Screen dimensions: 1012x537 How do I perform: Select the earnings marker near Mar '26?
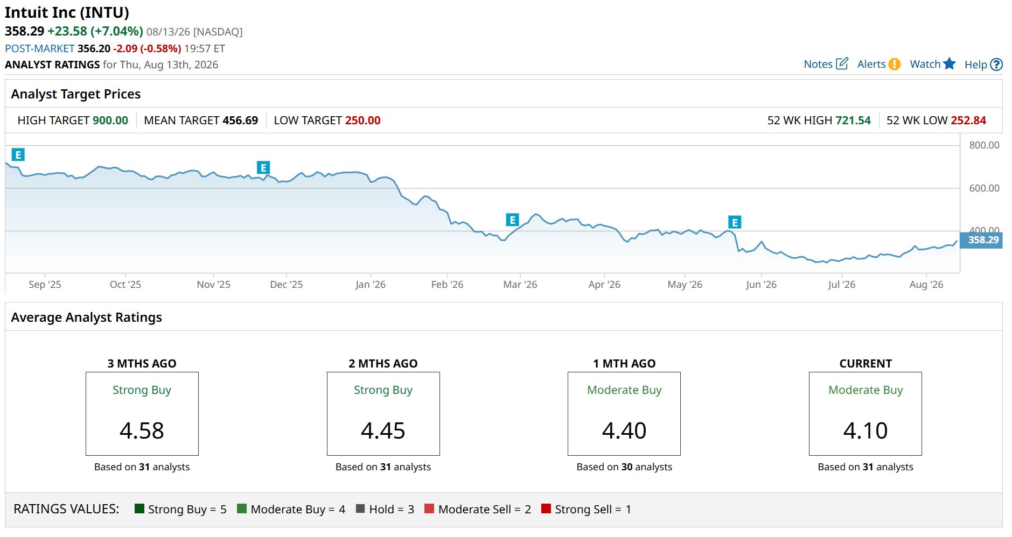[x=512, y=220]
